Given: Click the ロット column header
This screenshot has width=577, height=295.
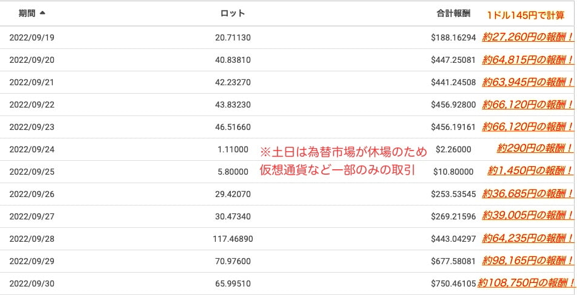Looking at the screenshot, I should pyautogui.click(x=233, y=13).
